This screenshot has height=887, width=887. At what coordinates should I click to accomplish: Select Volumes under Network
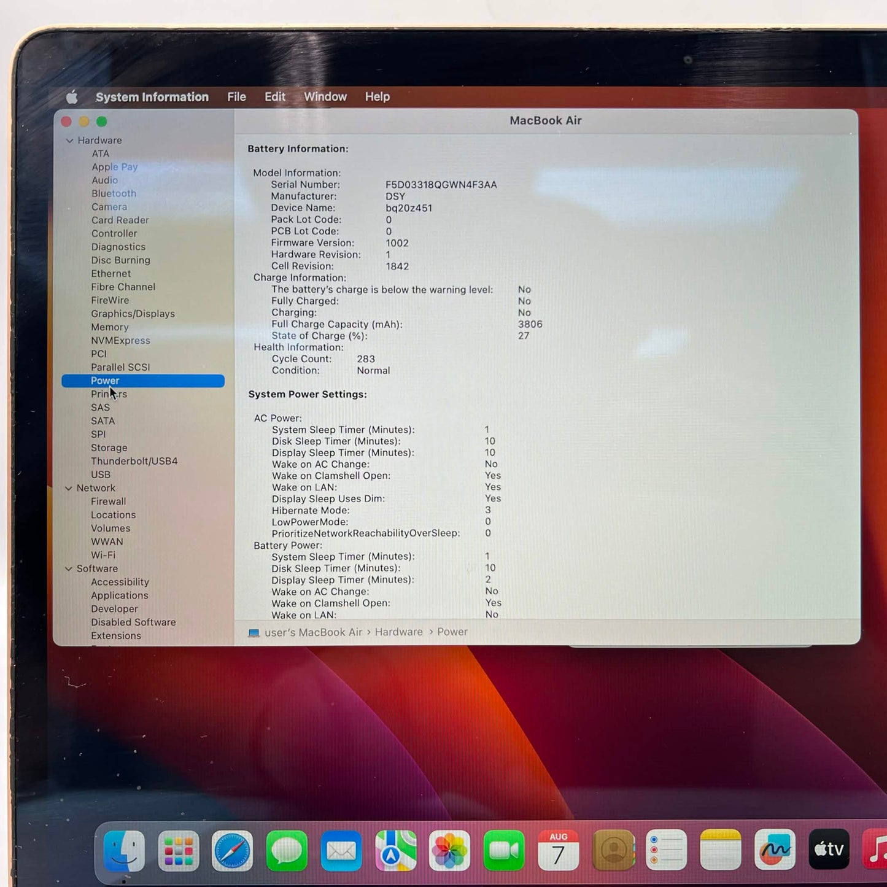110,529
